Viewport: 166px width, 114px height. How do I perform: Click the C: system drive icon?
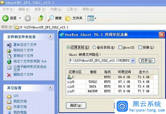(69, 77)
